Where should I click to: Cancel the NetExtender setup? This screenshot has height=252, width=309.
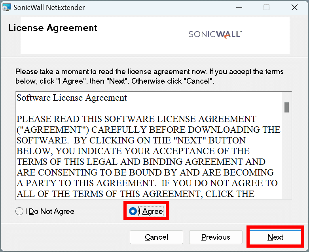click(156, 237)
